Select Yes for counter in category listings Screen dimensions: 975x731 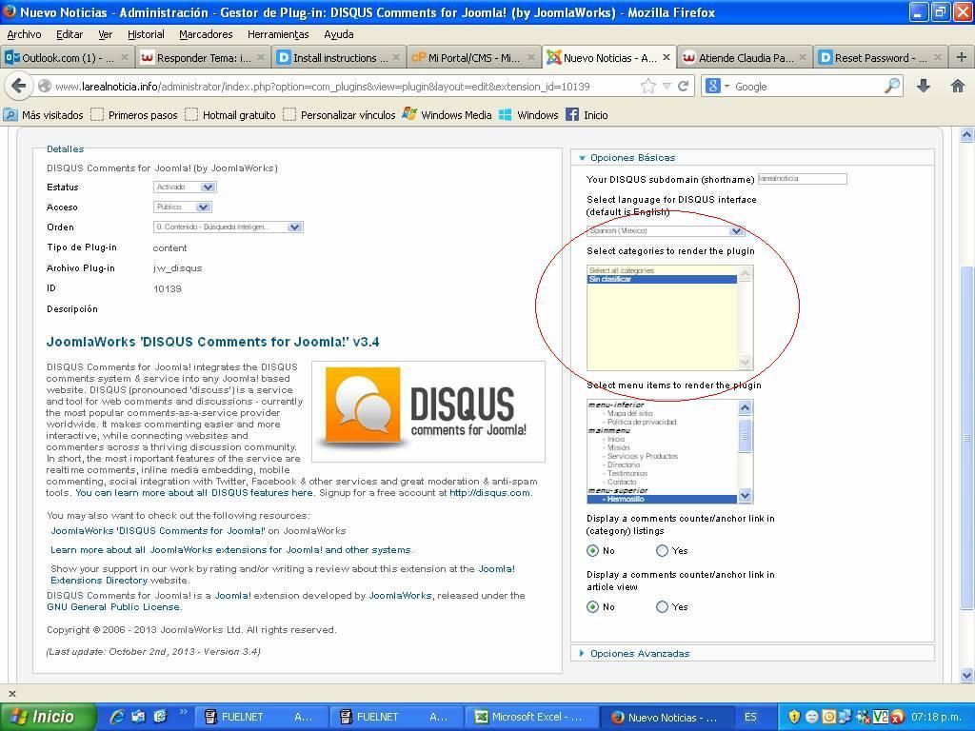coord(662,550)
